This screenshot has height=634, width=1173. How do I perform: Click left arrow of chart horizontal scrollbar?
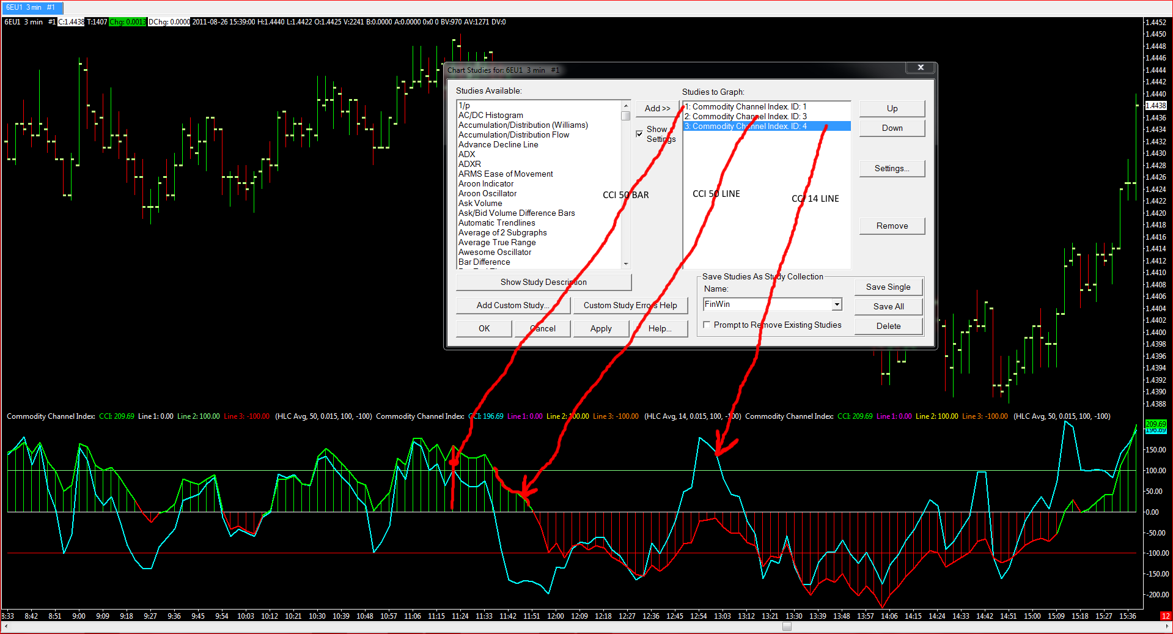click(6, 627)
